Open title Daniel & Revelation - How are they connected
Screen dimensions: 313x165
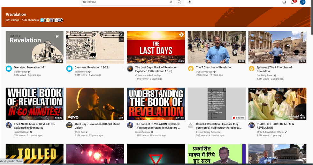(x=218, y=126)
